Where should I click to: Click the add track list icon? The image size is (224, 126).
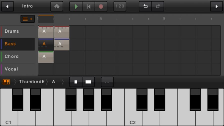[27, 19]
